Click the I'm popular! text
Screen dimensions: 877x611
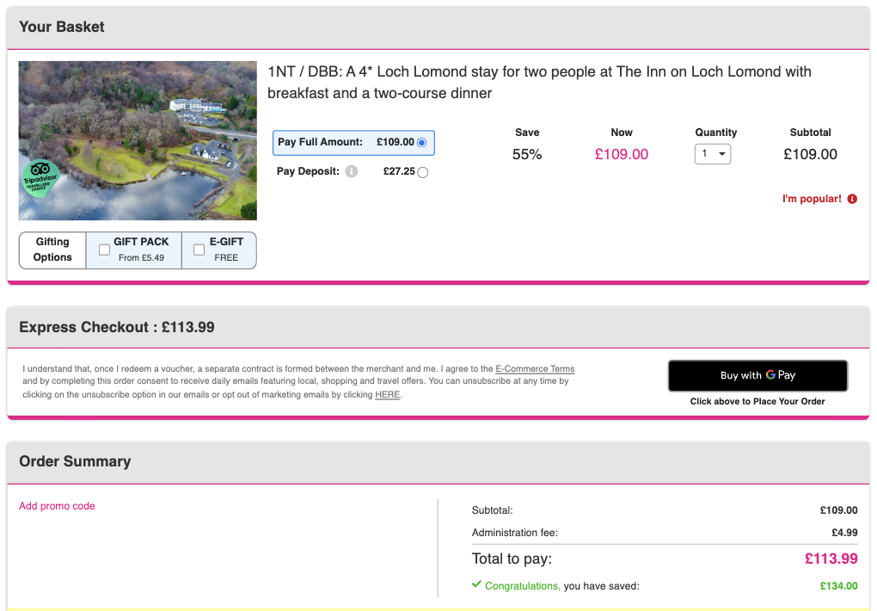811,199
